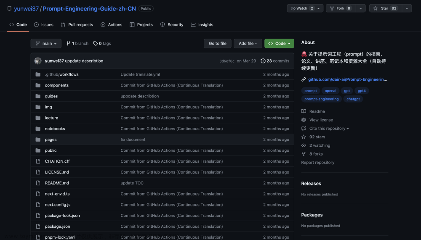
Task: Open the Pull requests tab
Action: tap(77, 25)
